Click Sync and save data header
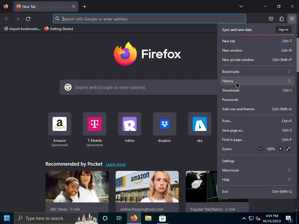This screenshot has height=224, width=299. tap(237, 30)
